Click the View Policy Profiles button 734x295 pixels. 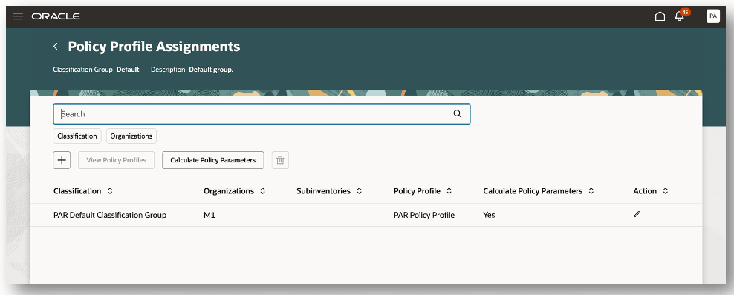tap(116, 159)
